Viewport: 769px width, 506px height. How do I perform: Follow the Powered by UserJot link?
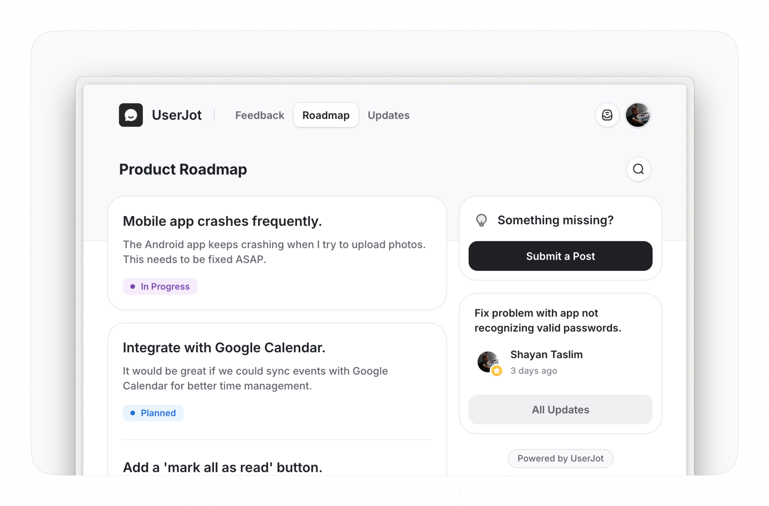pyautogui.click(x=560, y=458)
